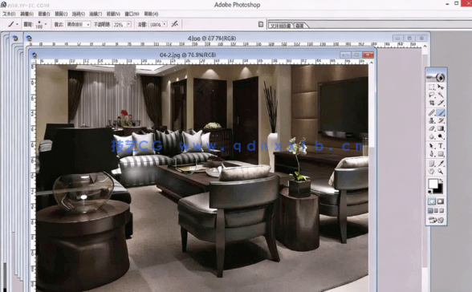Select the Dodge tool
Screen dimensions: 472x292
(441, 136)
